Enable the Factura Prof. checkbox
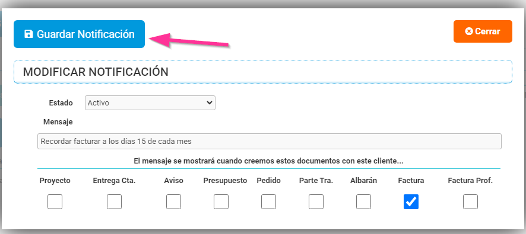The width and height of the screenshot is (526, 234). click(470, 202)
